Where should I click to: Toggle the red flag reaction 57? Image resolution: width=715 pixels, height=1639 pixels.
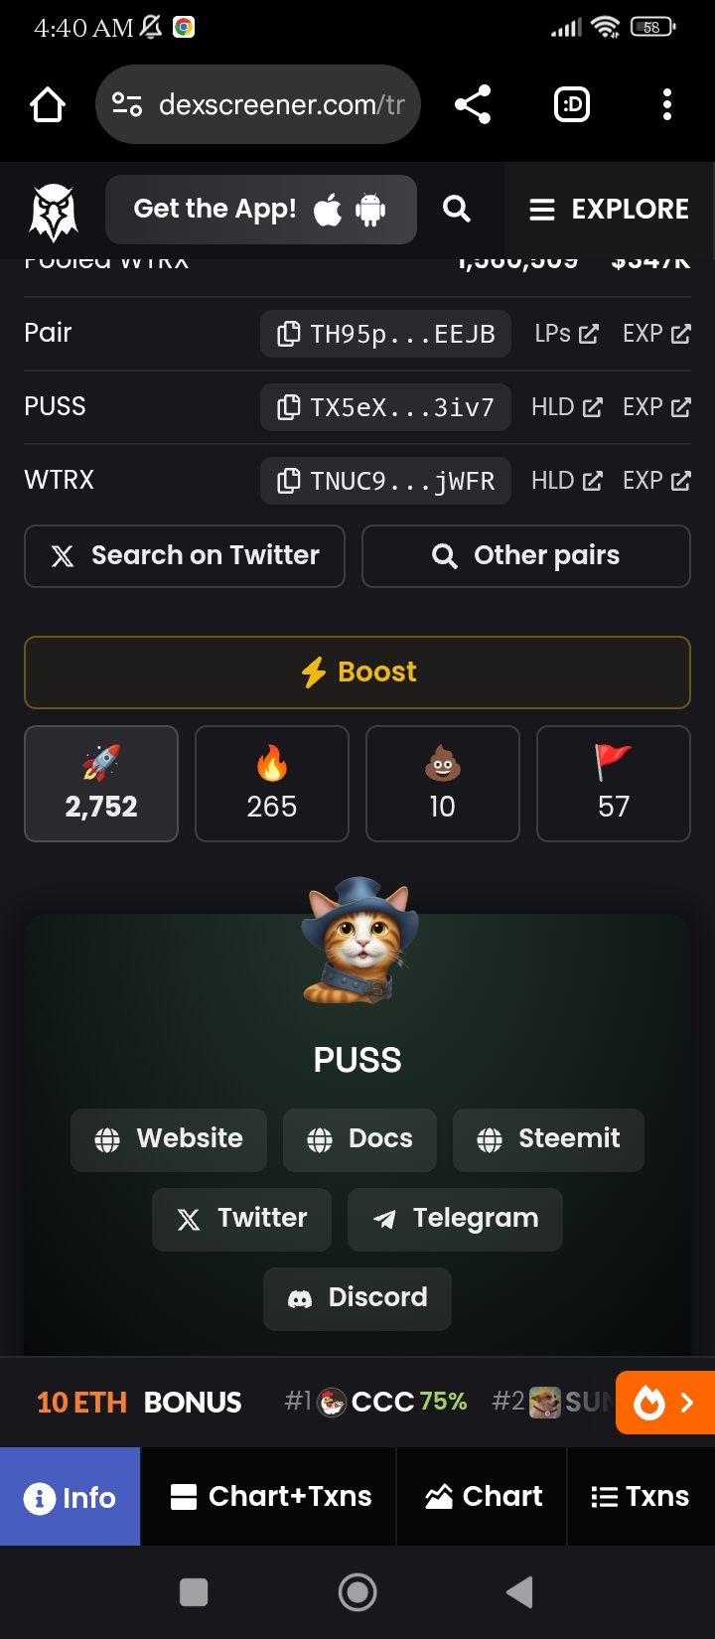pos(614,784)
